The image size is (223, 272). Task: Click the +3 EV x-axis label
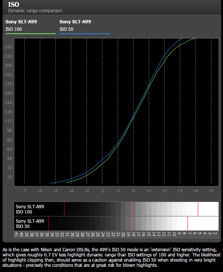(x=180, y=191)
